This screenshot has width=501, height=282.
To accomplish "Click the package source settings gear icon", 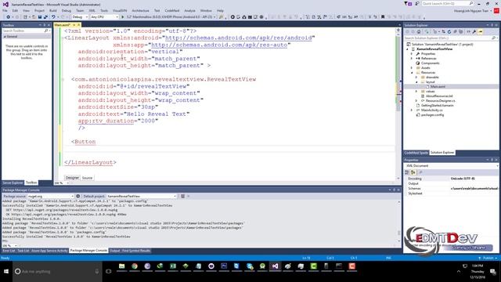I will 78,196.
